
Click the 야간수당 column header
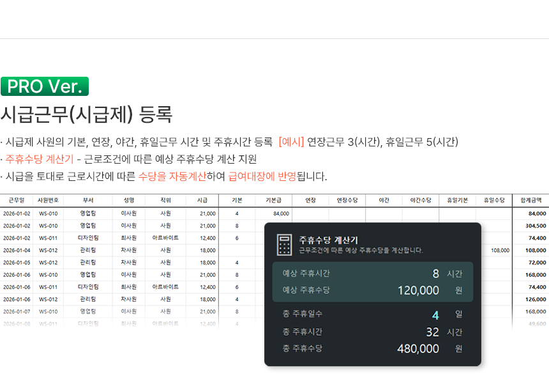(x=420, y=201)
